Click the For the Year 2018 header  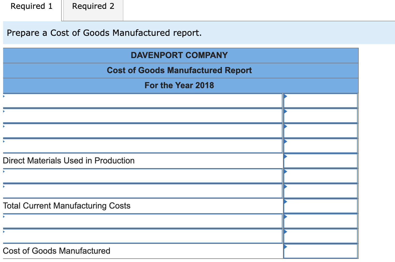pos(180,85)
